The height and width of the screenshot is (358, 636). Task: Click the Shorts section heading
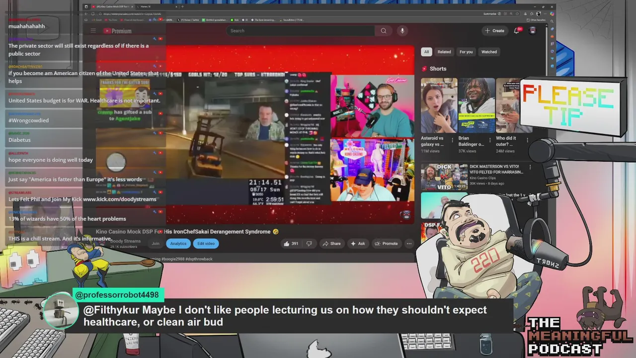pyautogui.click(x=438, y=69)
